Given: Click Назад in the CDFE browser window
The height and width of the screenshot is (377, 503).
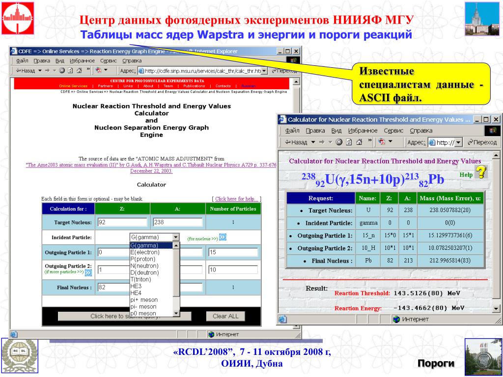Looking at the screenshot, I should tap(26, 71).
